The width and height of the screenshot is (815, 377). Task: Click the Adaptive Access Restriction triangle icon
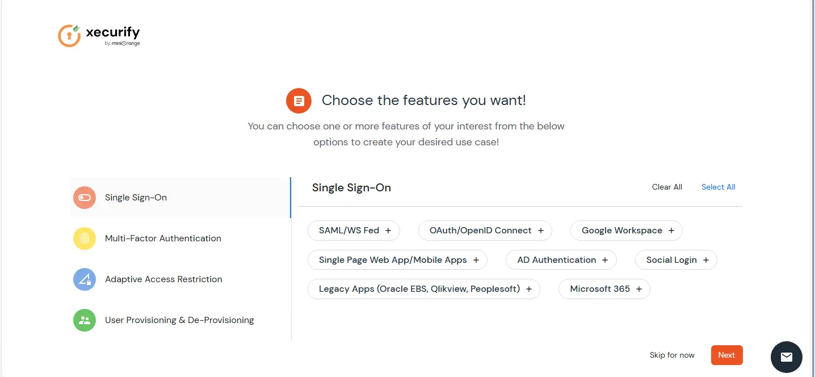(84, 279)
